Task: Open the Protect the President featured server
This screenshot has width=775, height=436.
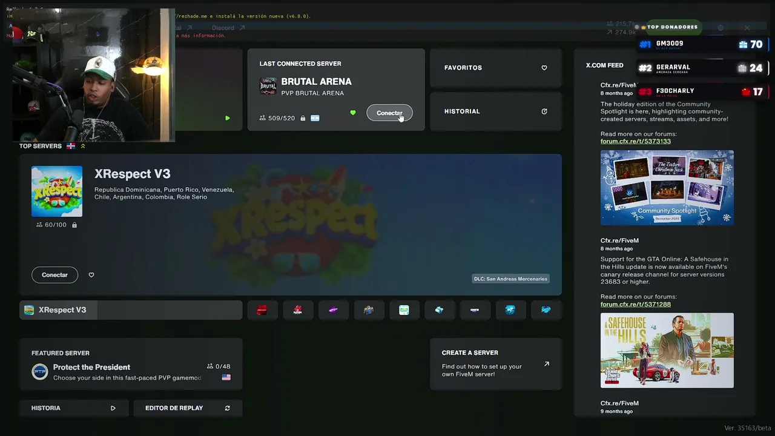Action: (x=131, y=364)
